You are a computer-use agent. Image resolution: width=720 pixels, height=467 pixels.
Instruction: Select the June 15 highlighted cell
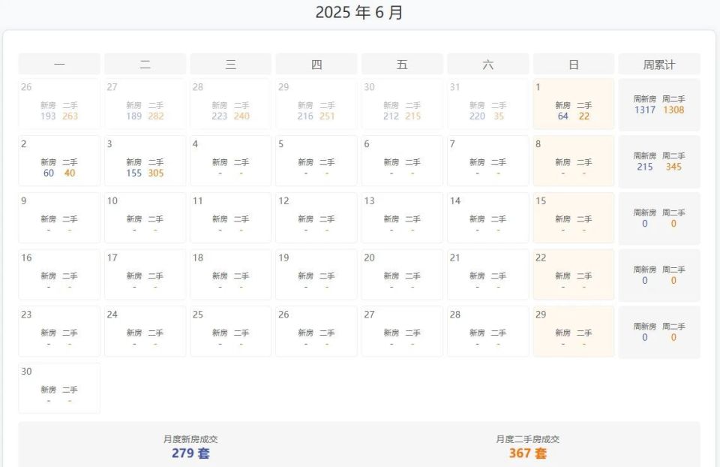(x=574, y=218)
